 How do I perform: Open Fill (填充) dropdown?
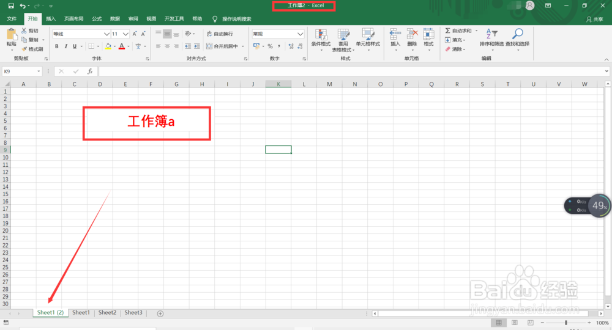[x=455, y=40]
